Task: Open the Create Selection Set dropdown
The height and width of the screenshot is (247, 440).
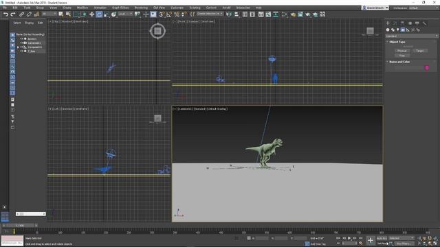Action: tap(210, 14)
